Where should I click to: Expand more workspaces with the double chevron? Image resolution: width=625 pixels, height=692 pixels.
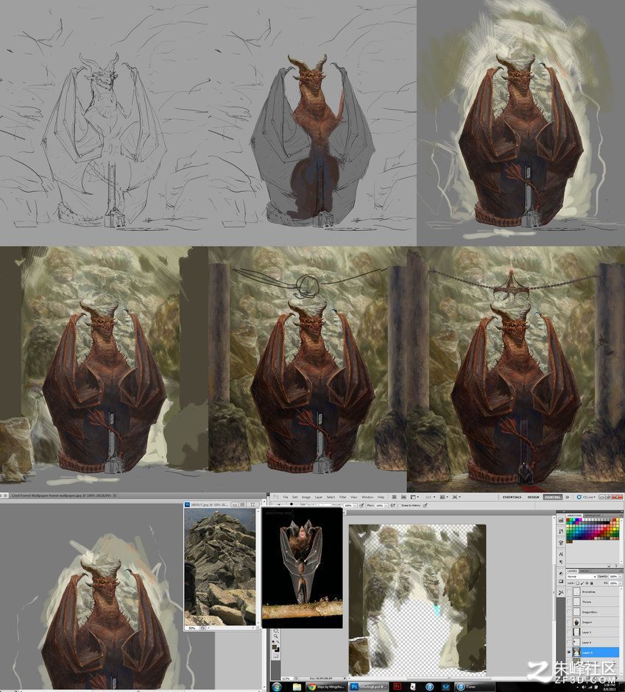(x=567, y=497)
